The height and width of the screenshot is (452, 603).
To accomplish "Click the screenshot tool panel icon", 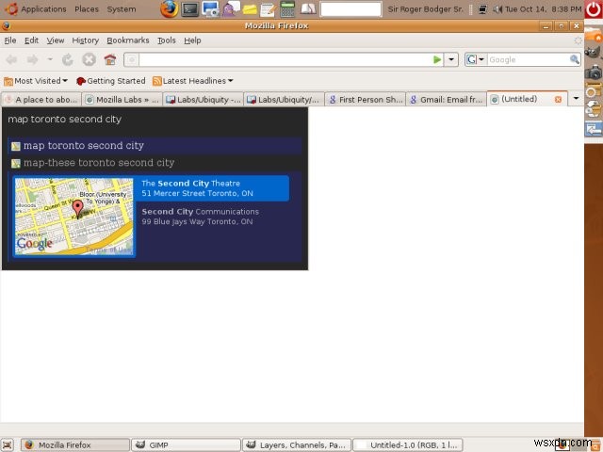I will (x=211, y=9).
